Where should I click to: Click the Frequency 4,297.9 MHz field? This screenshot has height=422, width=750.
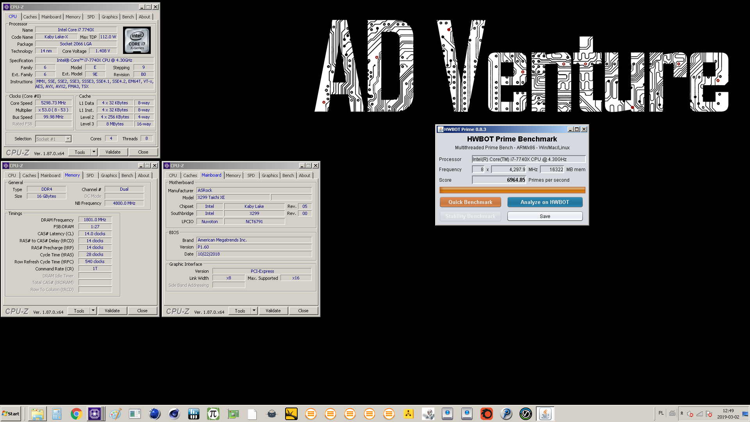coord(509,170)
